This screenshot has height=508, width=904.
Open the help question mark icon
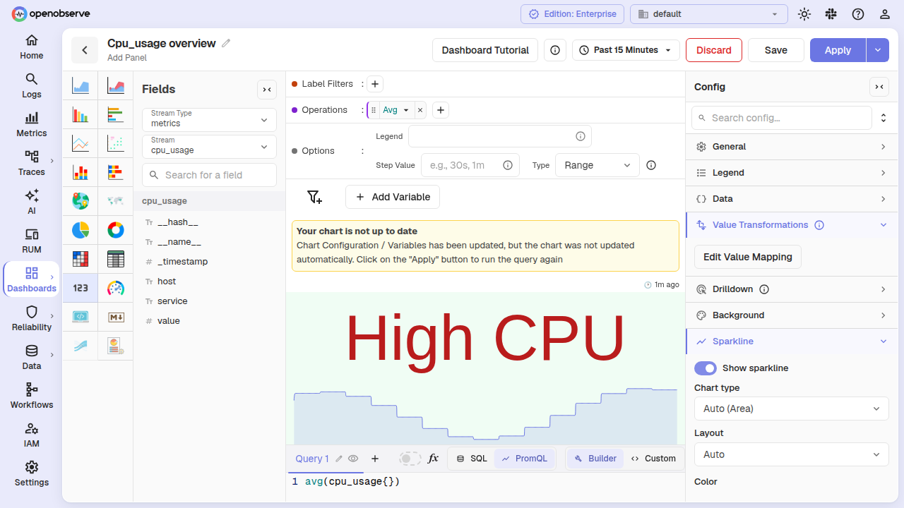pyautogui.click(x=858, y=14)
